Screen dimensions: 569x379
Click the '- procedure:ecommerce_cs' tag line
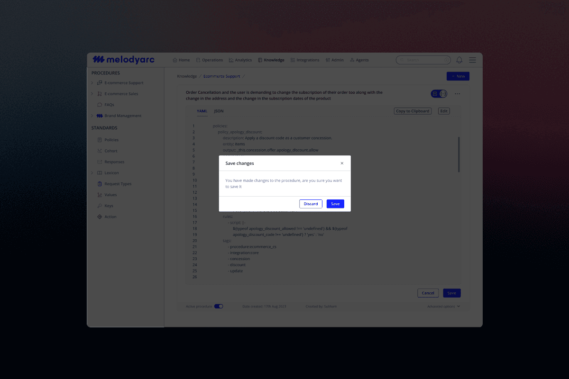(x=252, y=247)
